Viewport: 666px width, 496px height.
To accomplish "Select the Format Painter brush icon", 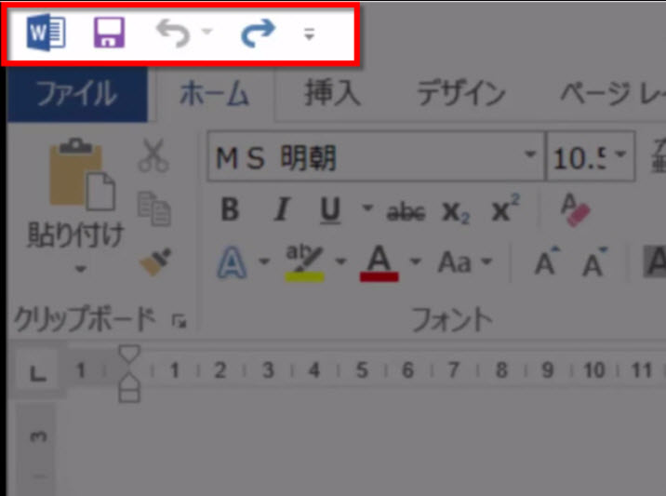I will point(153,262).
